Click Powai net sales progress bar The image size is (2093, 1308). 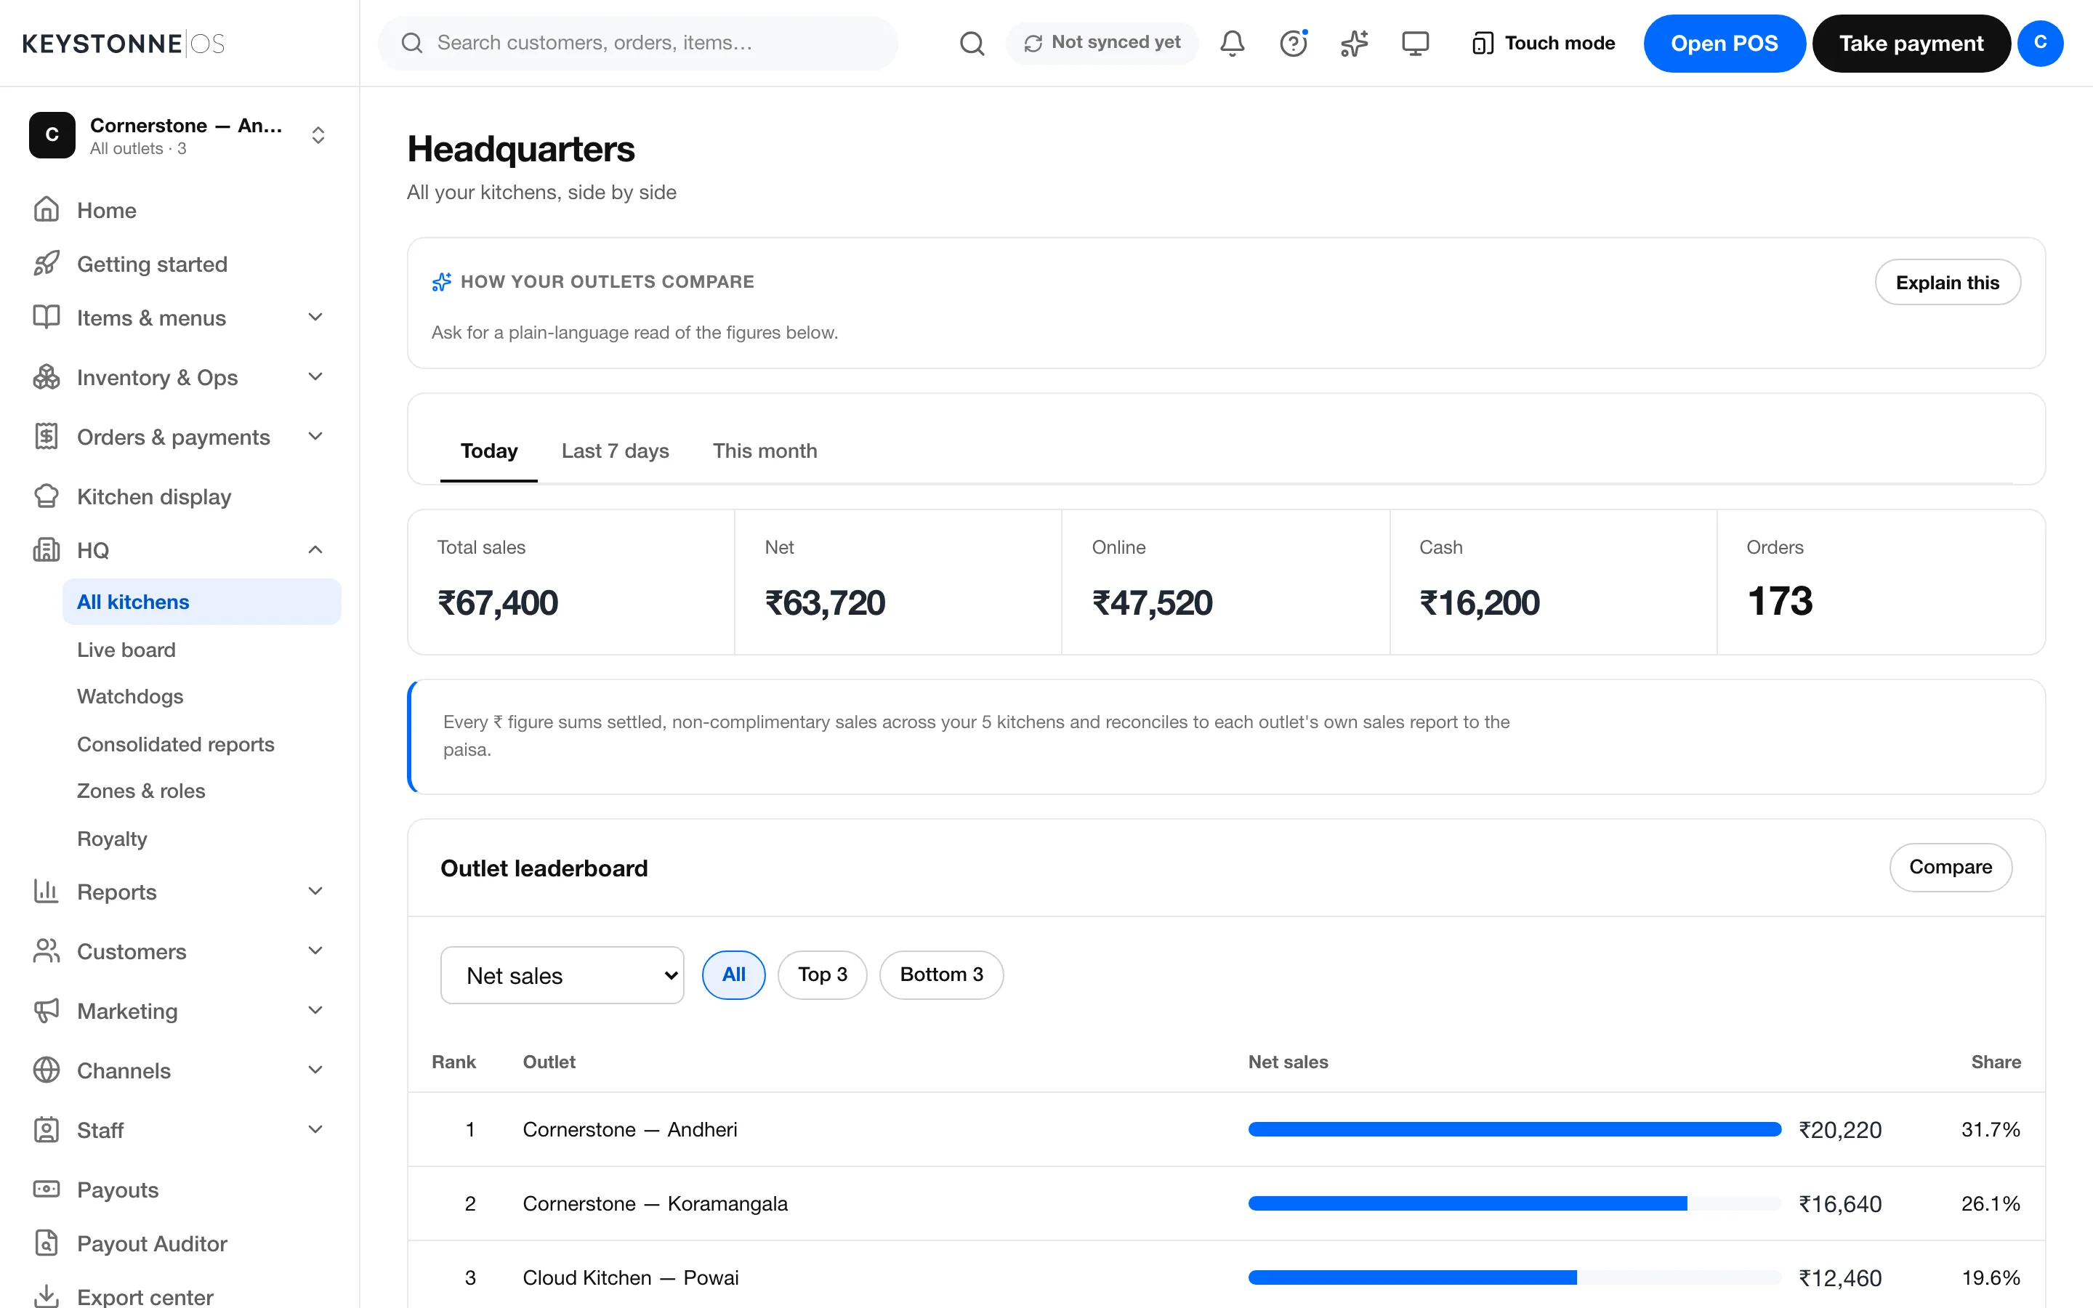1515,1277
